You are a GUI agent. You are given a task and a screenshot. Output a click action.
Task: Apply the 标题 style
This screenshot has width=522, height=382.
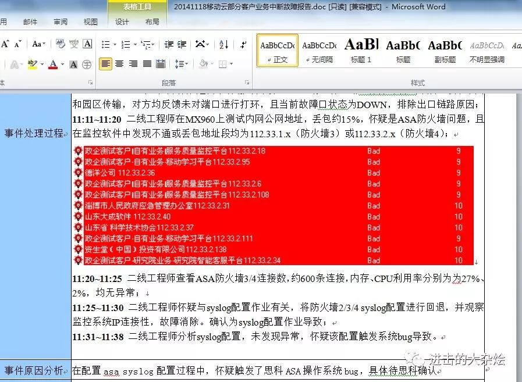pyautogui.click(x=403, y=51)
